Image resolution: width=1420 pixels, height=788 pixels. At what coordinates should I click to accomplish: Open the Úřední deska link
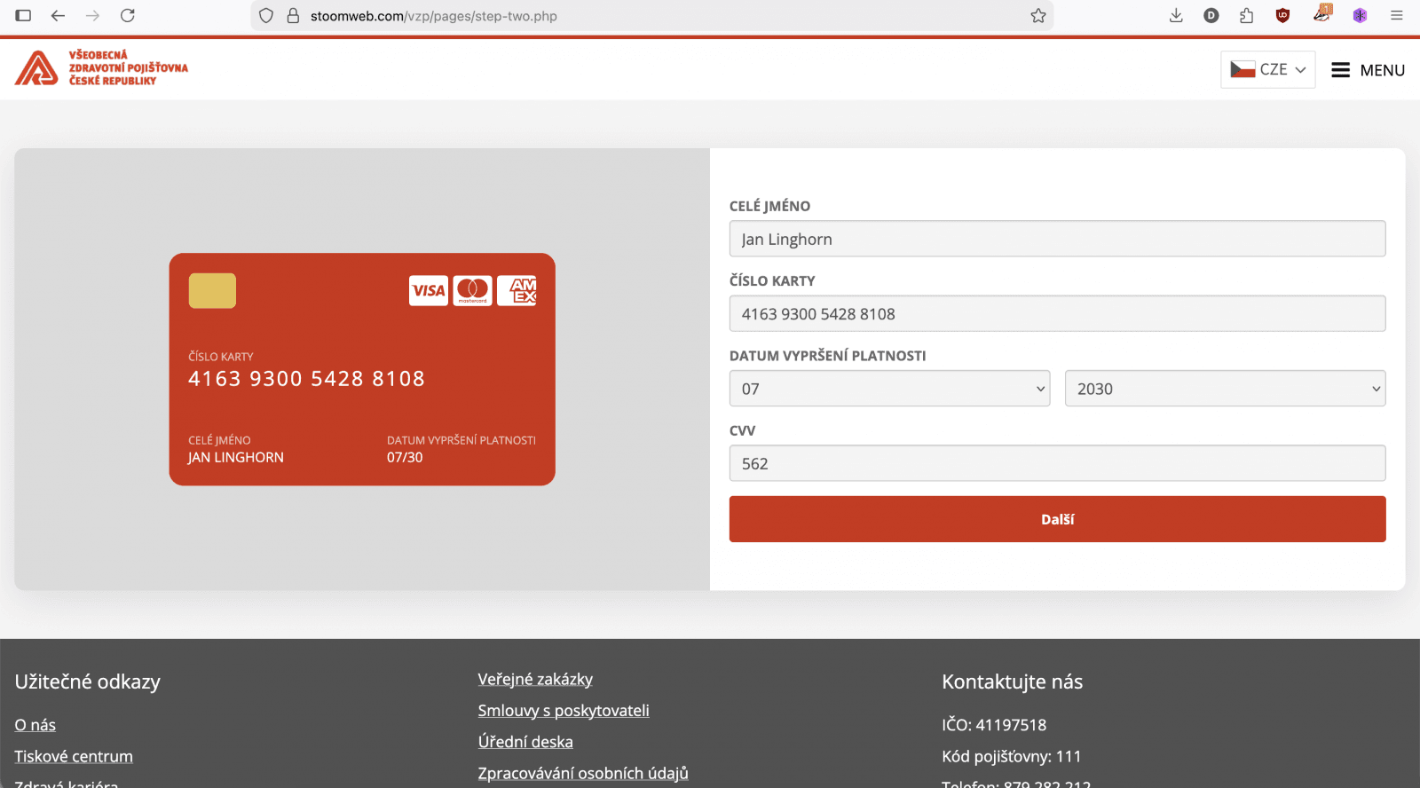point(525,741)
